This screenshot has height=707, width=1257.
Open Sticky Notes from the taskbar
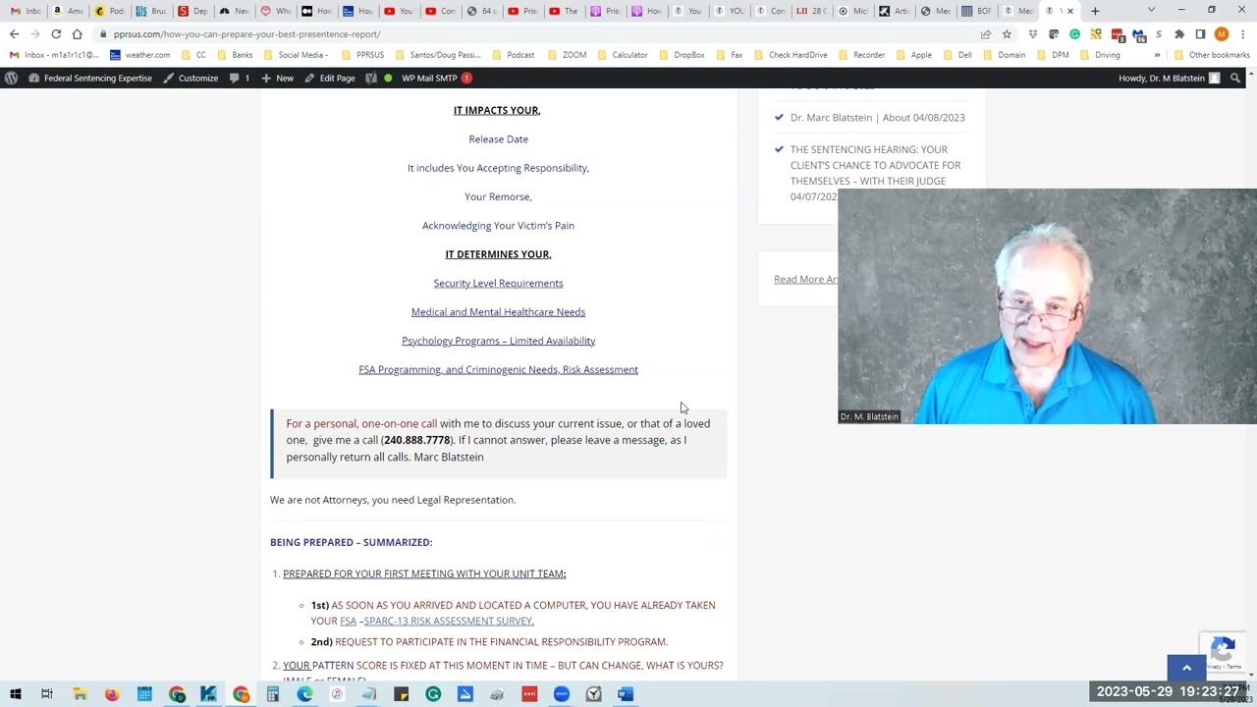401,694
